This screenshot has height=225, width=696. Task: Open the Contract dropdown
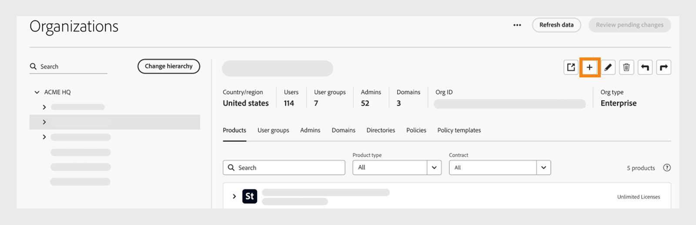(x=500, y=168)
